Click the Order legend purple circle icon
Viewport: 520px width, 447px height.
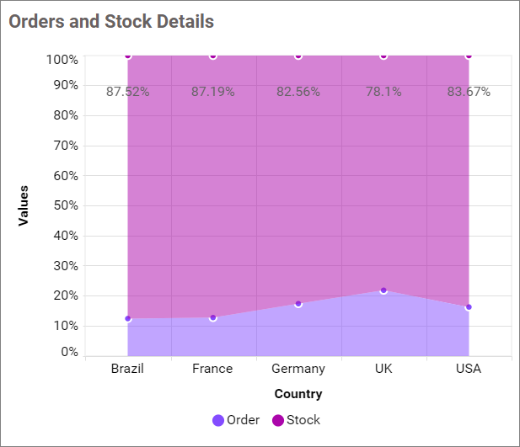[x=218, y=420]
